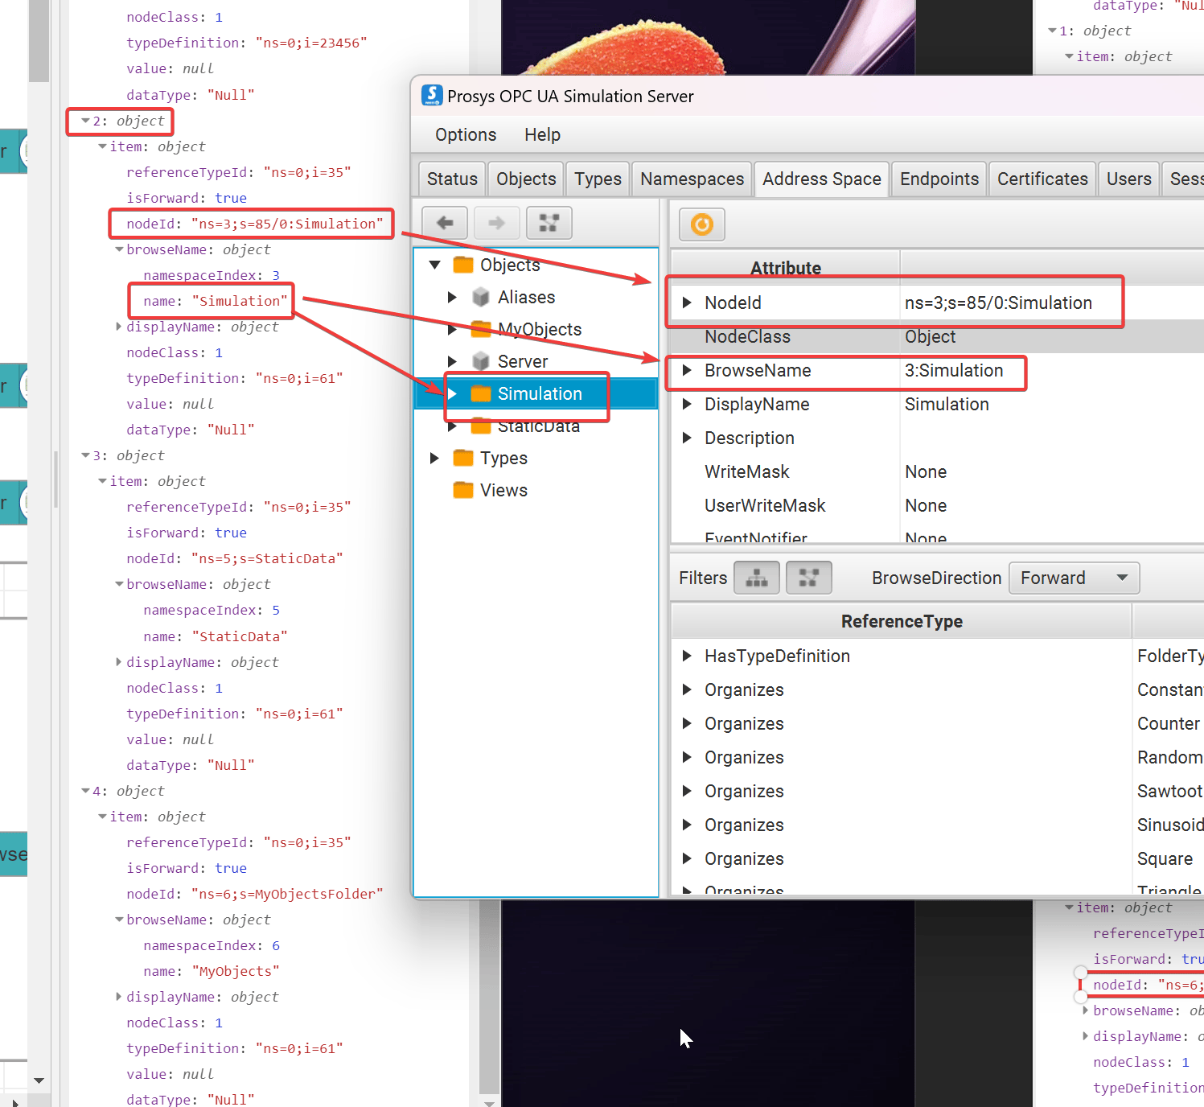Select the Simulation node in the tree
Image resolution: width=1204 pixels, height=1107 pixels.
pos(540,393)
